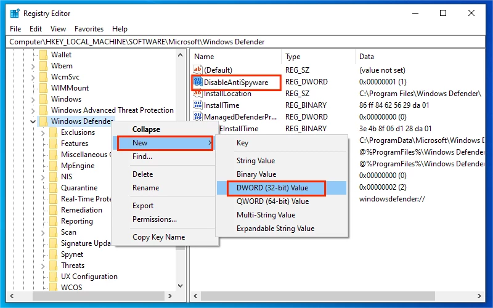The width and height of the screenshot is (493, 308).
Task: Expand the Exclusions tree node
Action: click(43, 133)
